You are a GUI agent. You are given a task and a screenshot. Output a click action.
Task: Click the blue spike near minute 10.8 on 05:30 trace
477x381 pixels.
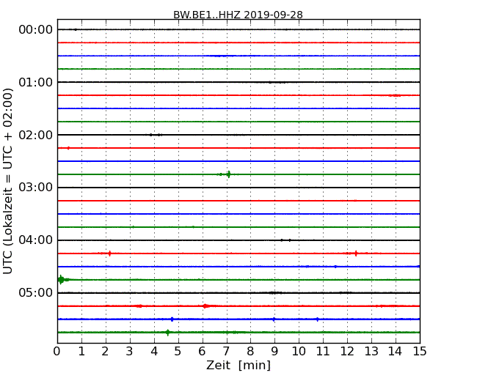318,319
